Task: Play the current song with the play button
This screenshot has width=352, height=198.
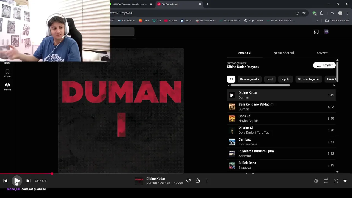Action: [x=17, y=181]
